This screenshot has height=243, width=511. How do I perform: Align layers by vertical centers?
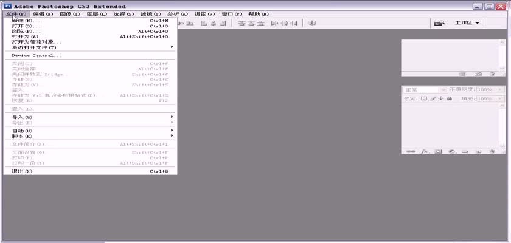coord(180,24)
